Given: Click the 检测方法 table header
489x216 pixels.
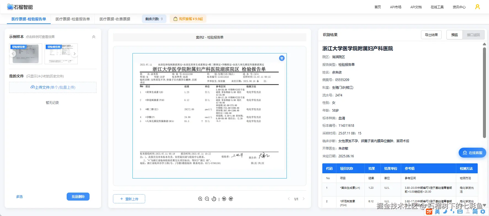Looking at the screenshot, I should (466, 168).
